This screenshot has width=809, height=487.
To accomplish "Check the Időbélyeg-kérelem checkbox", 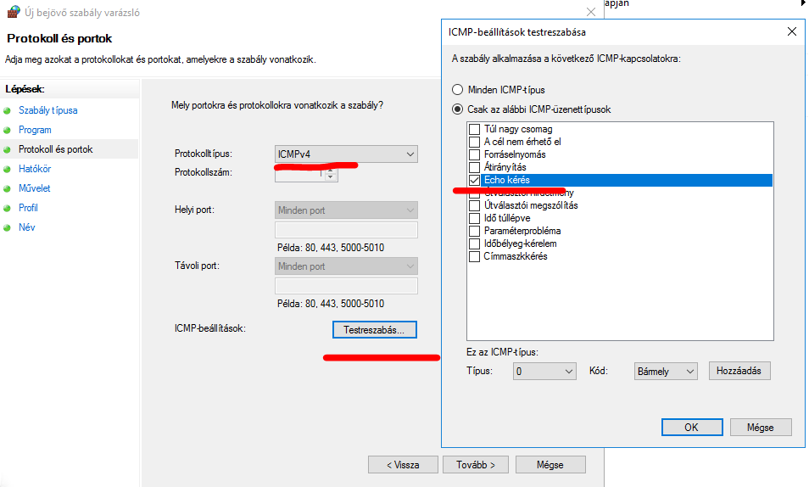I will coord(474,243).
